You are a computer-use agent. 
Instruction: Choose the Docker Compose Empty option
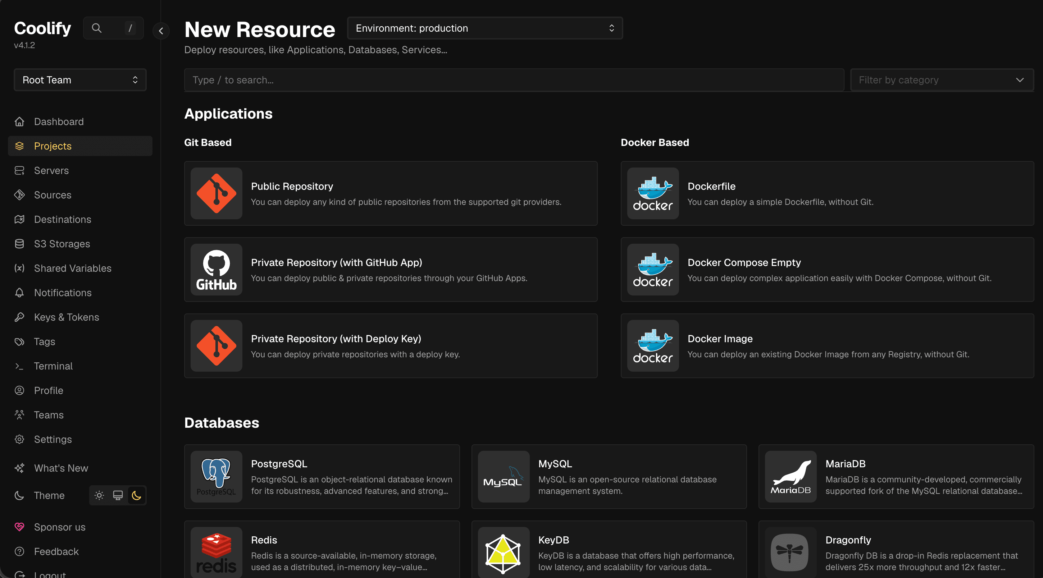pyautogui.click(x=827, y=270)
